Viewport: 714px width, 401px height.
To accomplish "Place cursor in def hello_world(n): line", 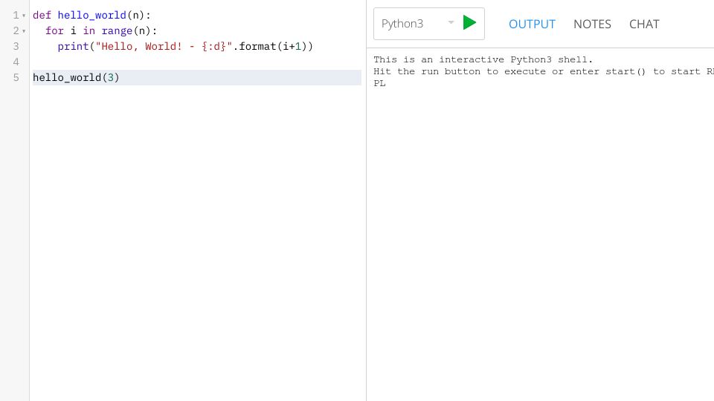I will coord(91,15).
